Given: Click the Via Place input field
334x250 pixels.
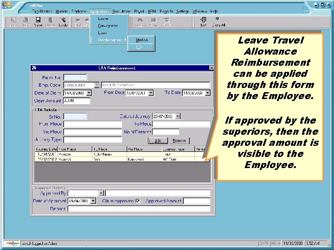Looking at the screenshot, I should pyautogui.click(x=93, y=132).
